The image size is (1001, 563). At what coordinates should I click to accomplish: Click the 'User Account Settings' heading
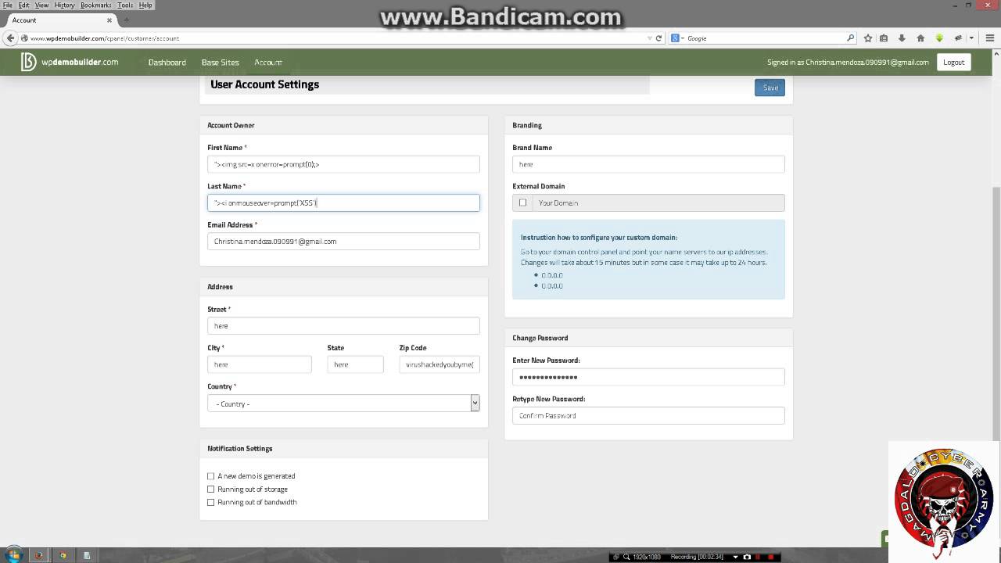(264, 84)
